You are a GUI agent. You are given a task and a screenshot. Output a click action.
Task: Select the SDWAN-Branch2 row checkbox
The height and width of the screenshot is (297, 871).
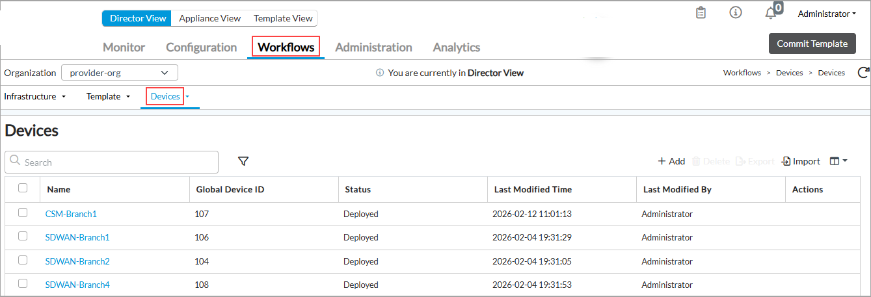pos(23,260)
